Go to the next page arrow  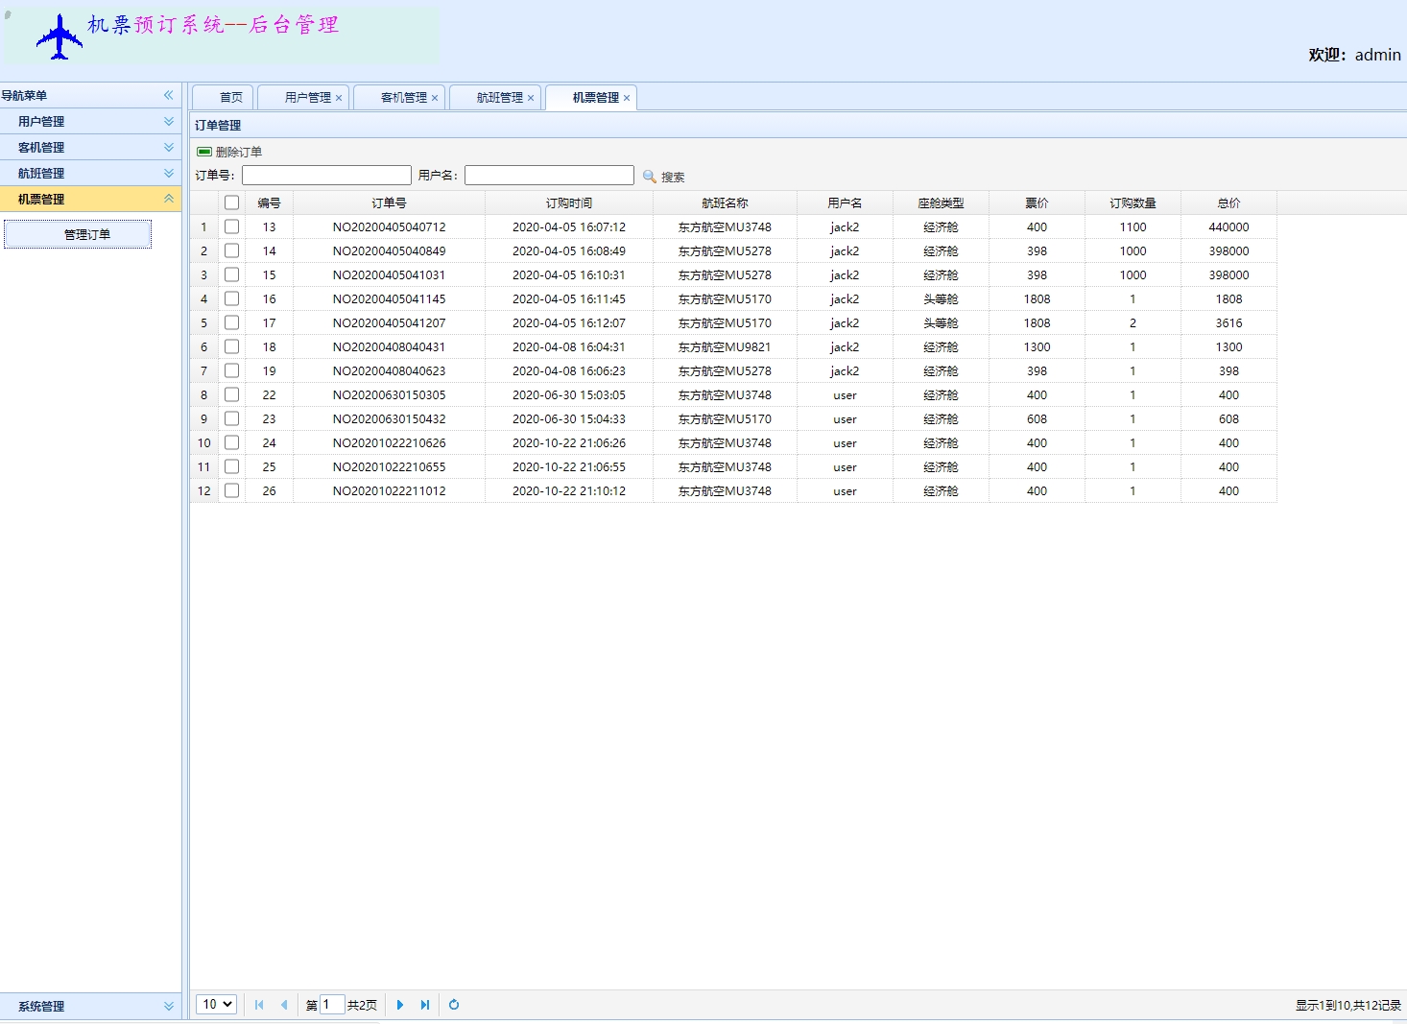coord(400,1005)
